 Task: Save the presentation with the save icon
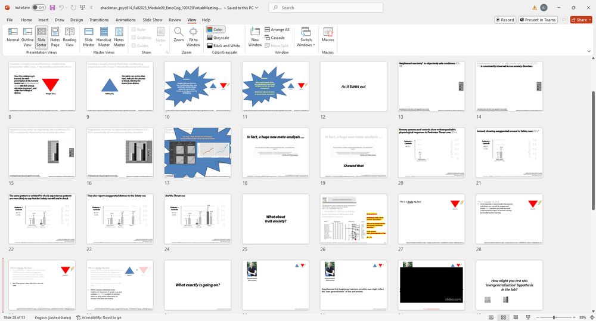click(52, 8)
